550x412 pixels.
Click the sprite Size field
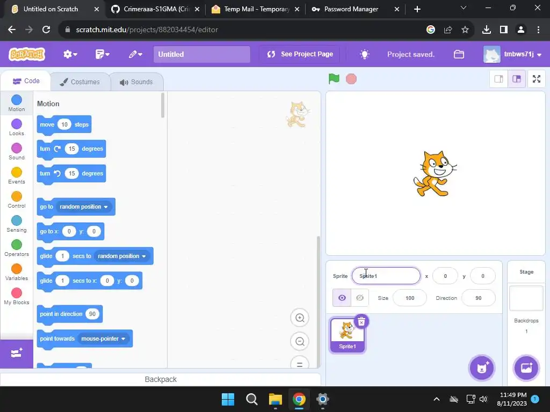tap(410, 298)
